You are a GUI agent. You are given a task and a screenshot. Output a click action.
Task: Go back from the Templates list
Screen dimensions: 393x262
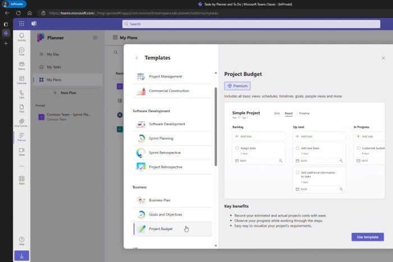(x=136, y=58)
